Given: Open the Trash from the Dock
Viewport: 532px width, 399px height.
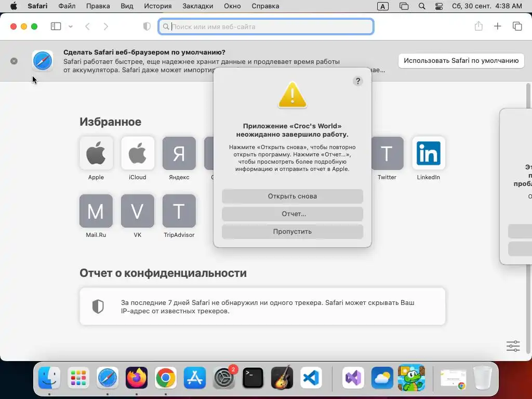Looking at the screenshot, I should click(483, 378).
